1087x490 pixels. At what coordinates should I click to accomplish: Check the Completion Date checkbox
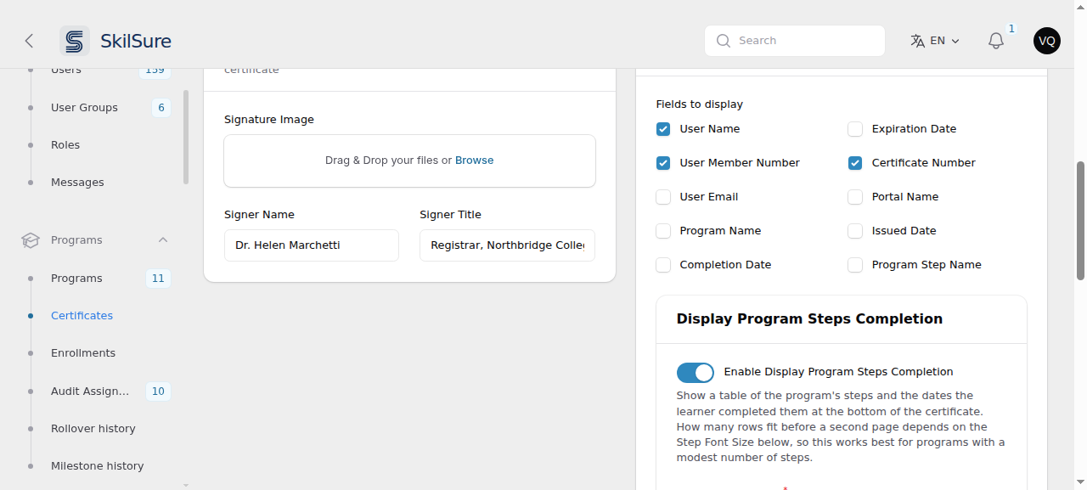click(x=663, y=265)
